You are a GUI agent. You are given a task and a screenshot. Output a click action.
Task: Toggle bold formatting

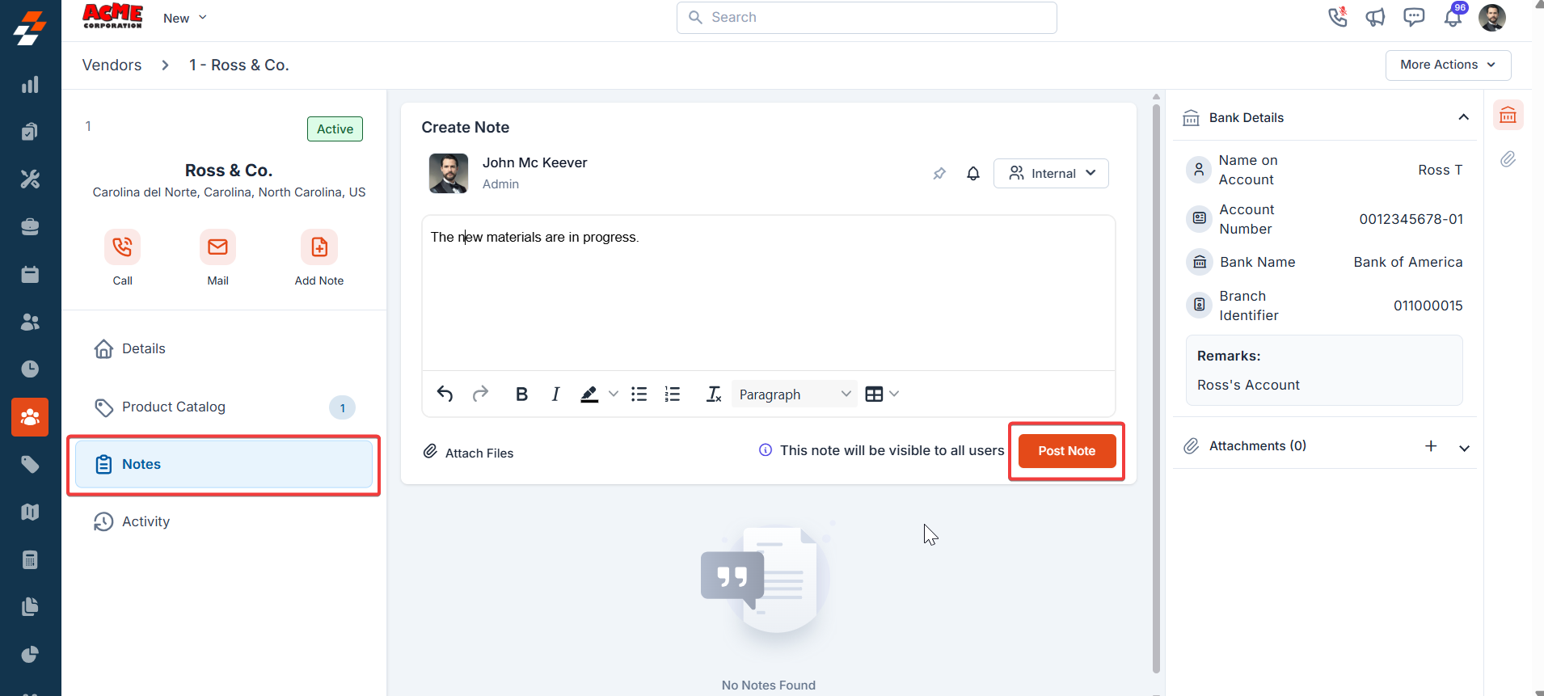[x=521, y=394]
